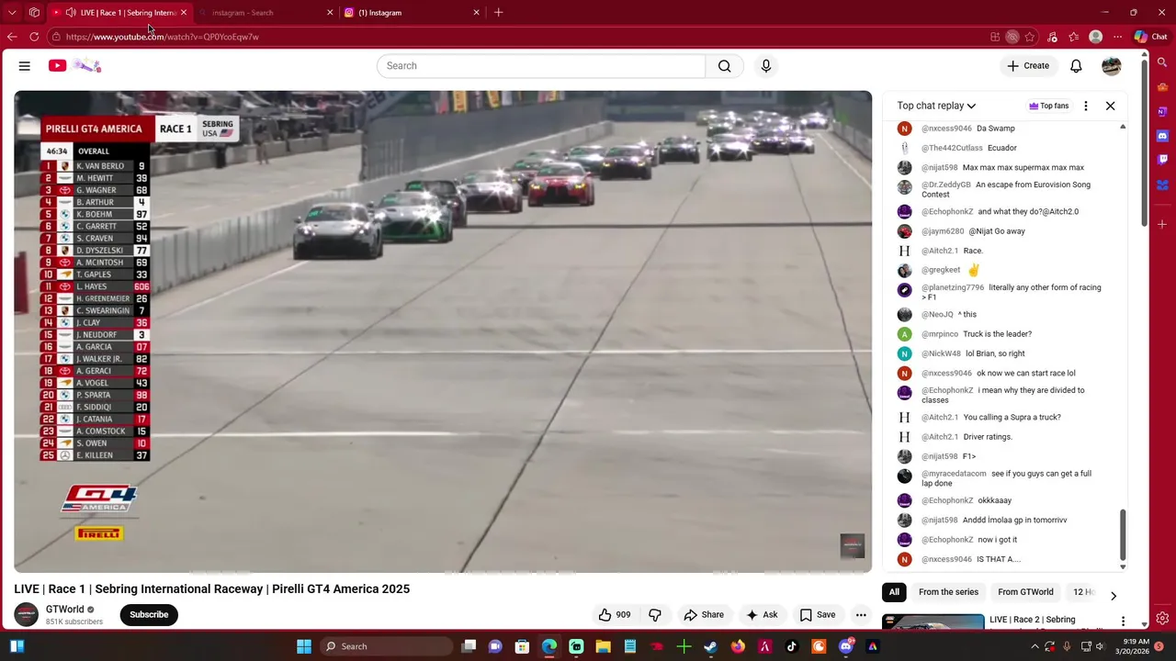Switch to the (1) Instagram tab
The image size is (1176, 661).
point(412,13)
